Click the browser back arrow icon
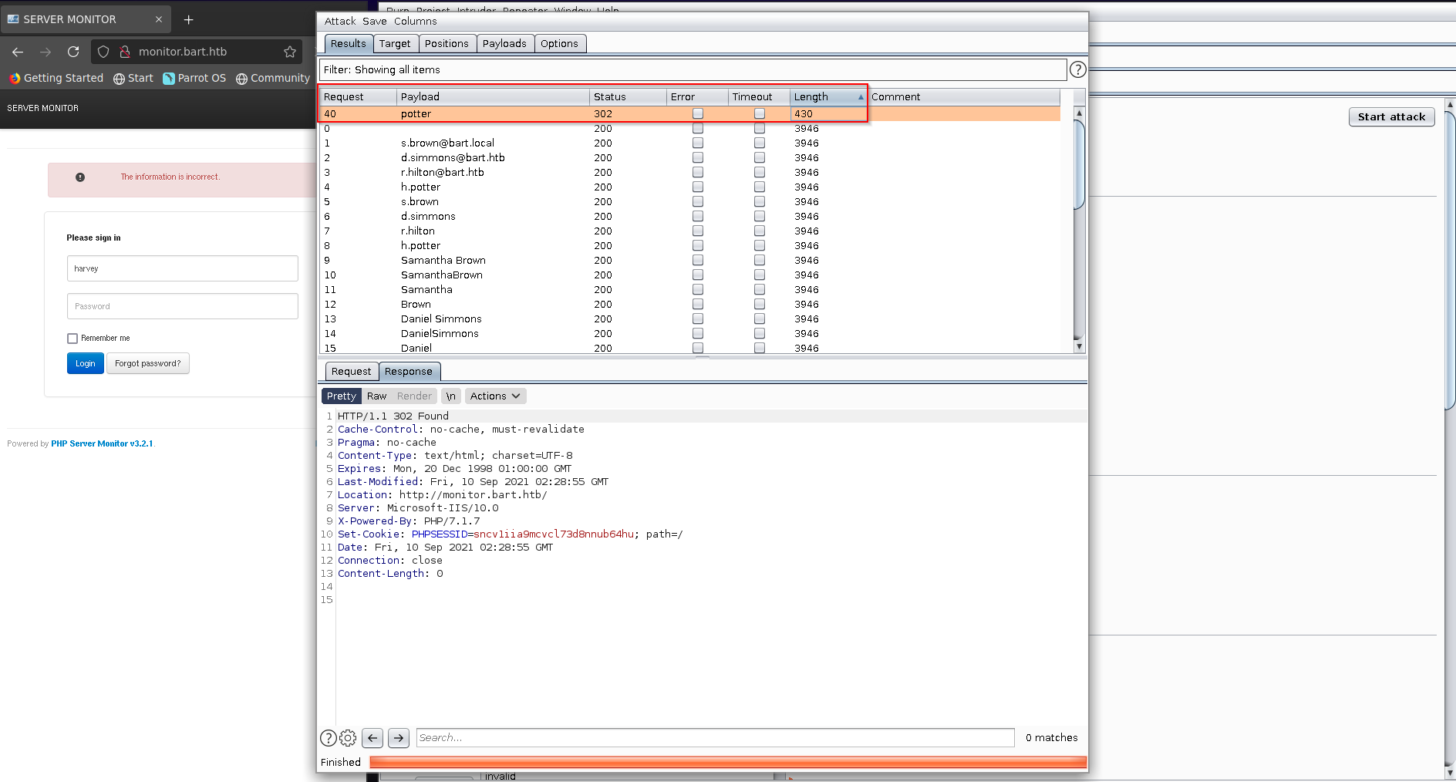Image resolution: width=1456 pixels, height=782 pixels. pyautogui.click(x=18, y=52)
